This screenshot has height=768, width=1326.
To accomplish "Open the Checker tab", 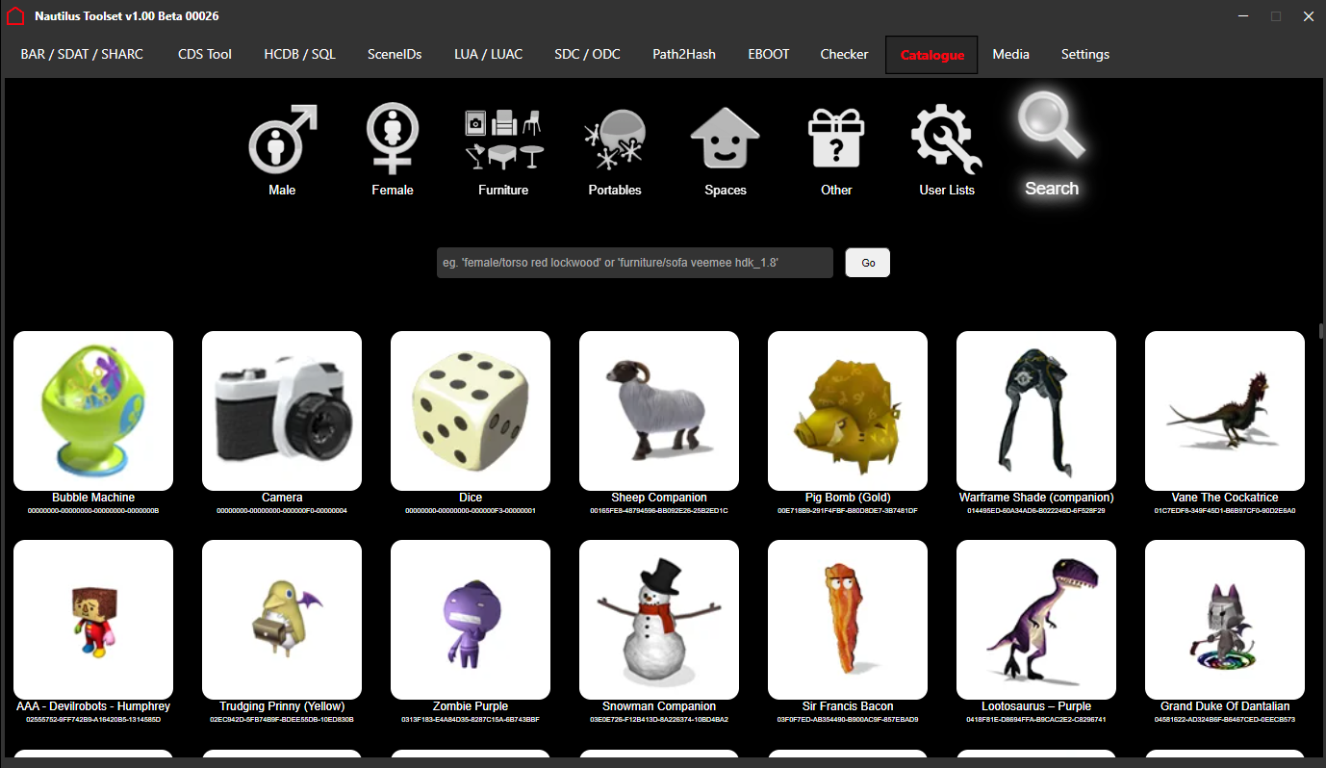I will tap(844, 54).
